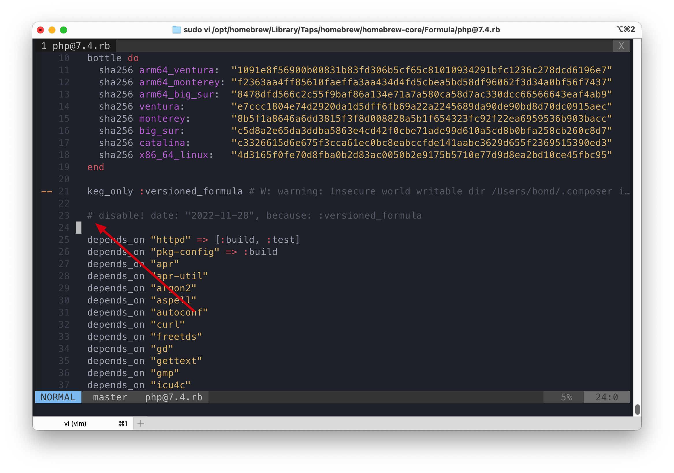Click '[:build, :test]' on line 25

pyautogui.click(x=258, y=240)
